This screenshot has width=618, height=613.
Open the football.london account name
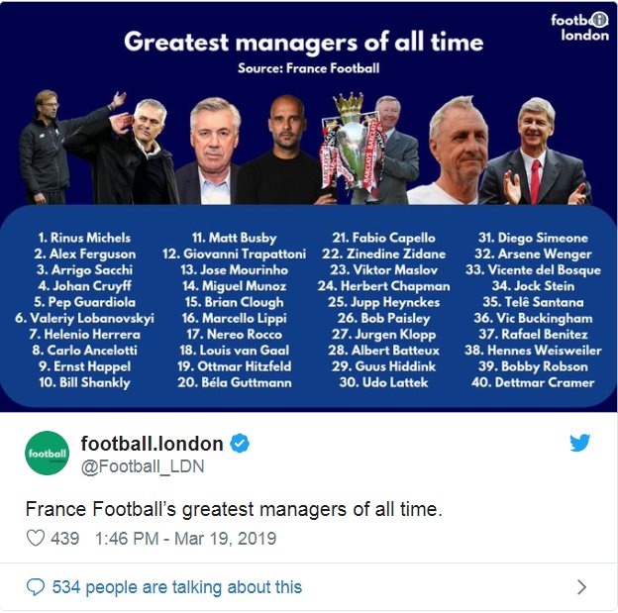click(x=152, y=444)
